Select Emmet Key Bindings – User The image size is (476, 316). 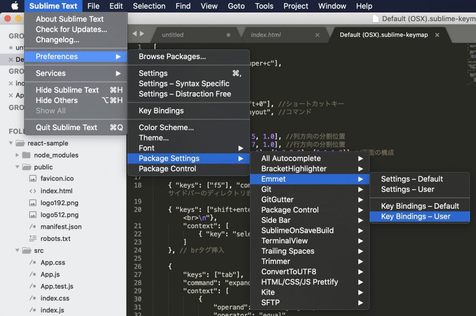420,217
